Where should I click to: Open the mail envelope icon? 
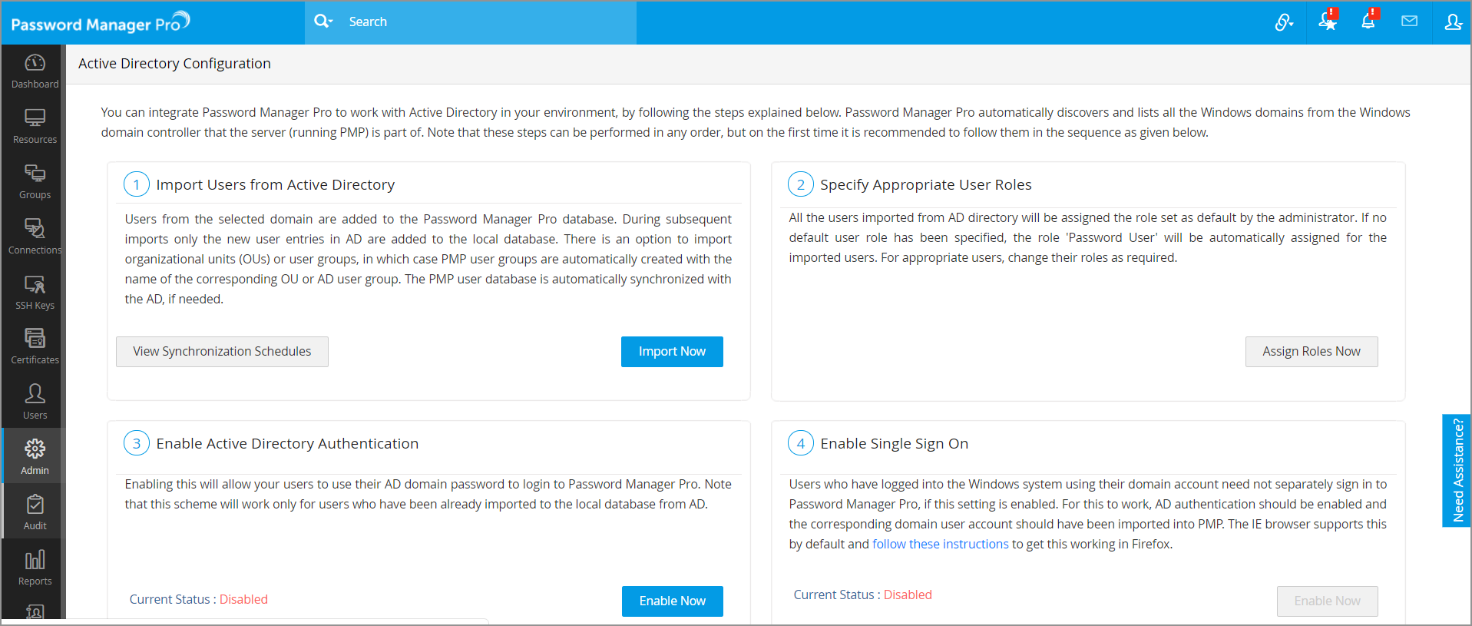[x=1409, y=22]
